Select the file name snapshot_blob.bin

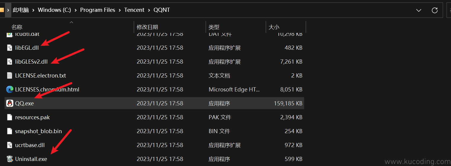click(x=38, y=131)
